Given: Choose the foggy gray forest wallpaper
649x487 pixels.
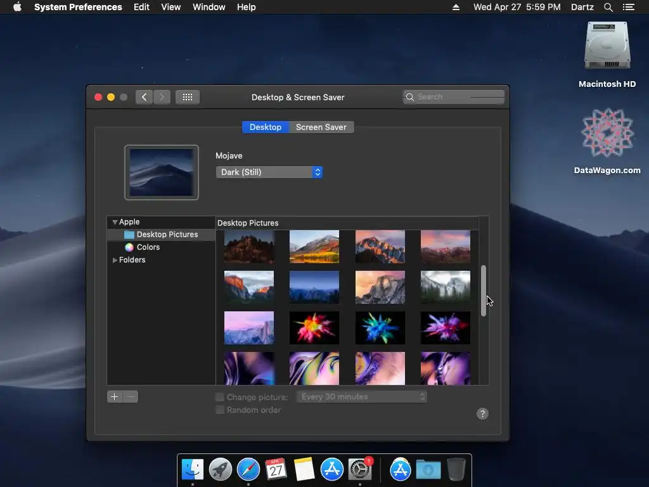Looking at the screenshot, I should pyautogui.click(x=446, y=287).
